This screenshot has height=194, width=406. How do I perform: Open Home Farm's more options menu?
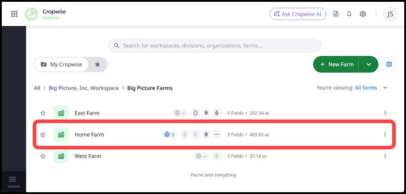[x=385, y=134]
